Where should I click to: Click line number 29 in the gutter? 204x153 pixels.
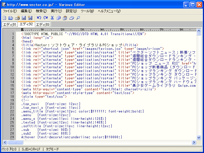pyautogui.click(x=12, y=137)
